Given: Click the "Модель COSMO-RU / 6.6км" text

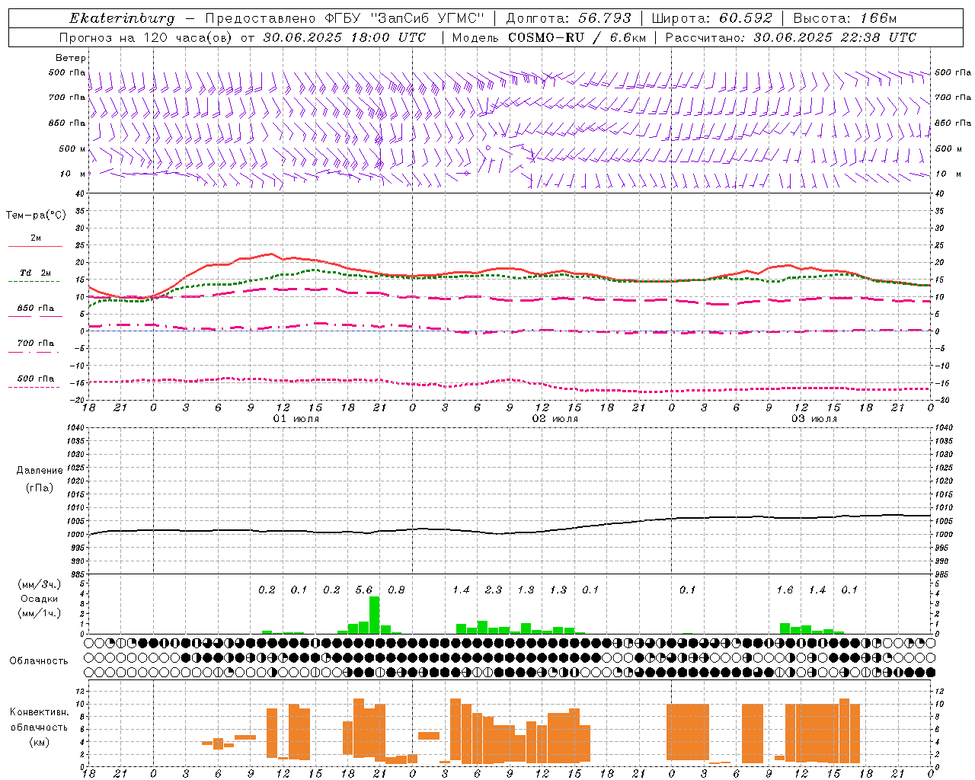Looking at the screenshot, I should 549,37.
